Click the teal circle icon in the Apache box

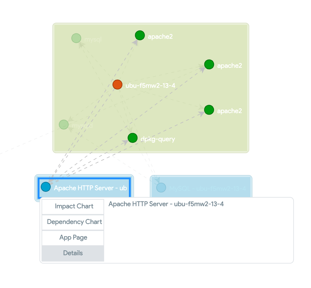click(46, 187)
